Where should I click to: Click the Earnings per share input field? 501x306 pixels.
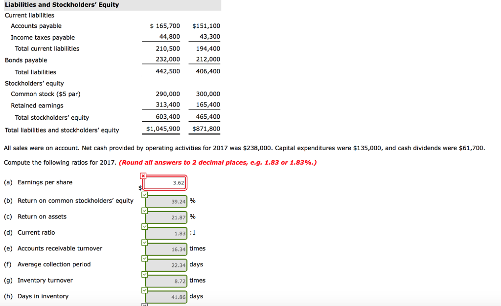(x=164, y=182)
